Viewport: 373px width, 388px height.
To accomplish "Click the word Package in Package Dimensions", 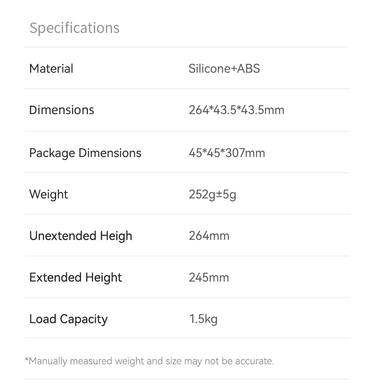I will pyautogui.click(x=52, y=153).
